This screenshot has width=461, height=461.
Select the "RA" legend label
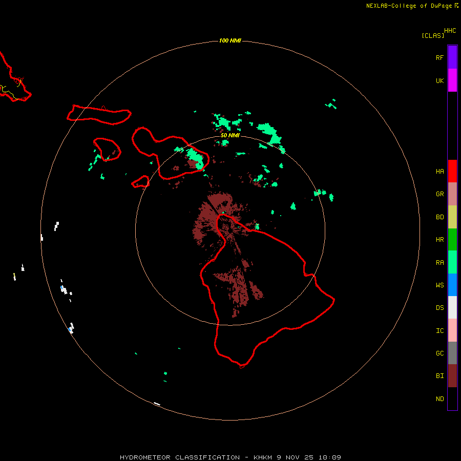[x=439, y=263]
